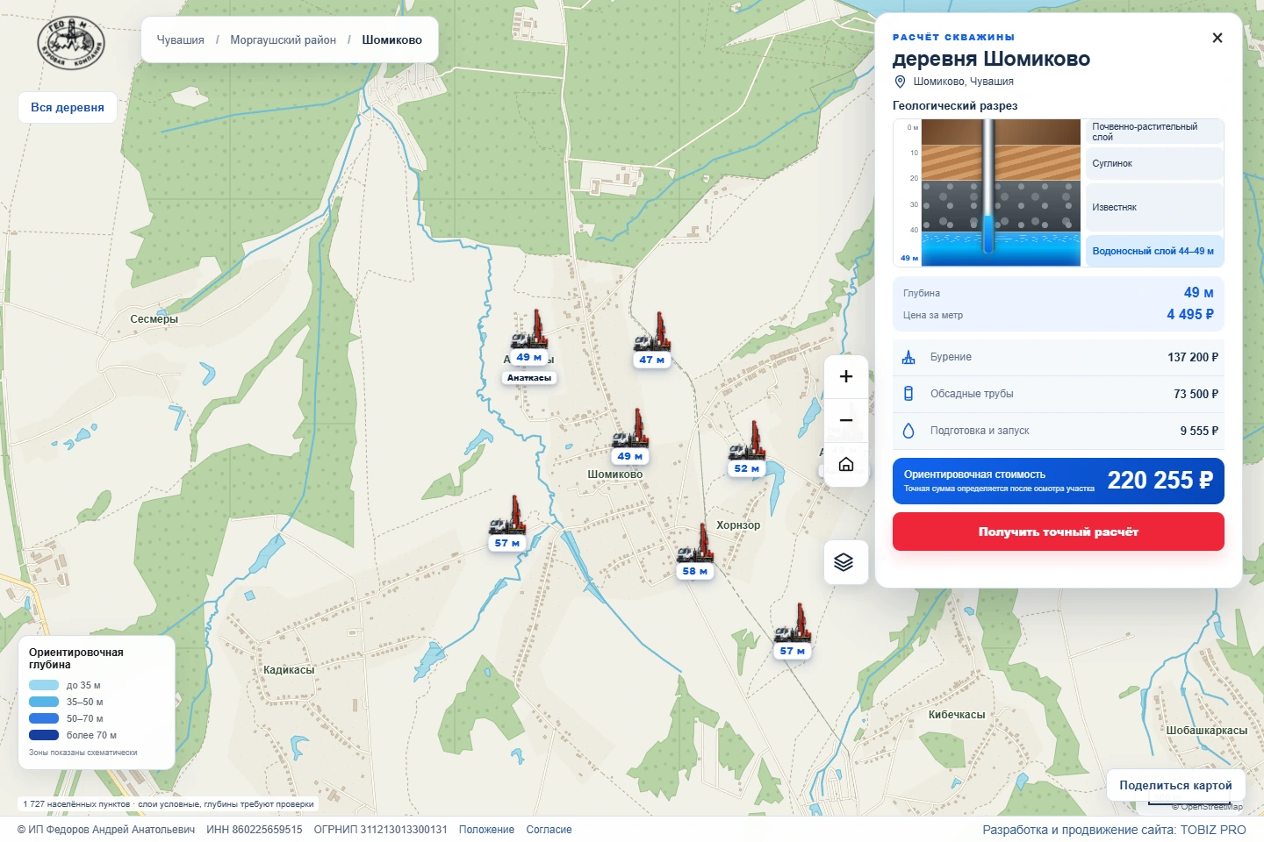Share the map with Поделиться картой

point(1175,786)
